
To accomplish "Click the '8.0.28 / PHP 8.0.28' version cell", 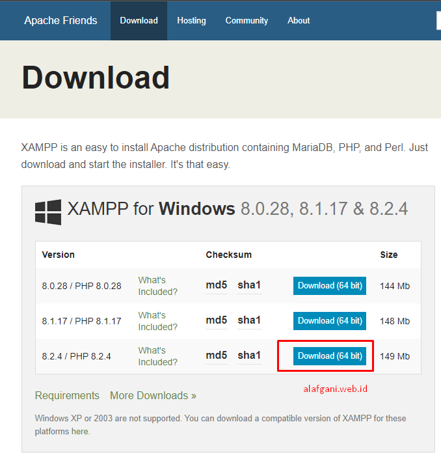I will tap(81, 286).
